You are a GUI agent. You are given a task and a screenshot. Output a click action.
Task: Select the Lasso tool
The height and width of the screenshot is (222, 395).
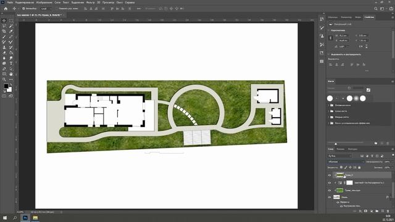(x=4, y=26)
